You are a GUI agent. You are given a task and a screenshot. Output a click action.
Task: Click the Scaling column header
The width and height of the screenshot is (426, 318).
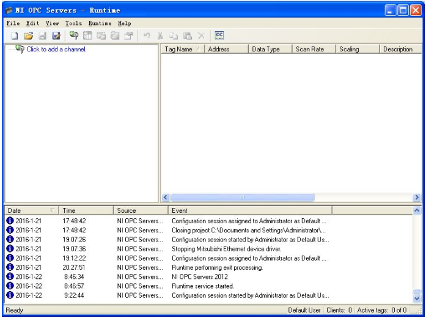[358, 49]
